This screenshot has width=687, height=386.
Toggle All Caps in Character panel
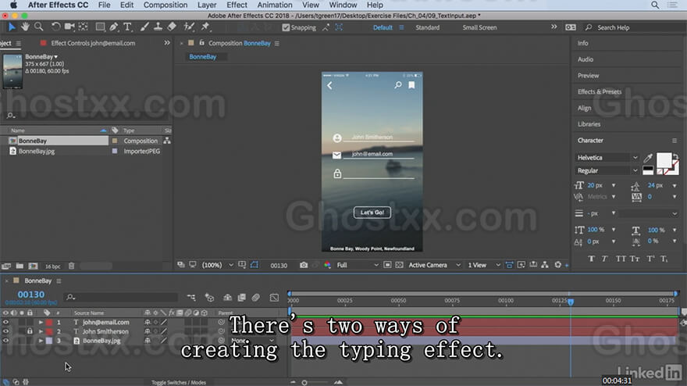[x=621, y=259]
